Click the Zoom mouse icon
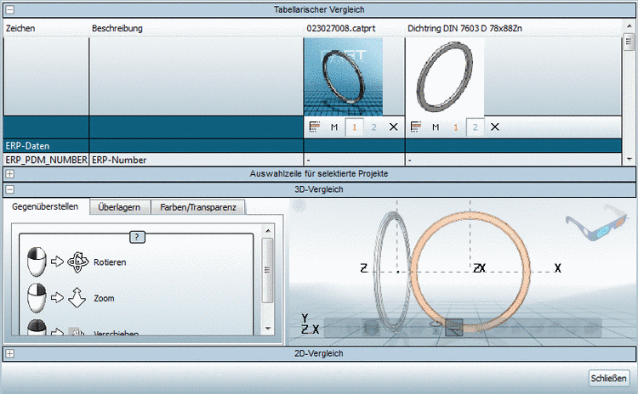Image resolution: width=638 pixels, height=394 pixels. coord(37,298)
